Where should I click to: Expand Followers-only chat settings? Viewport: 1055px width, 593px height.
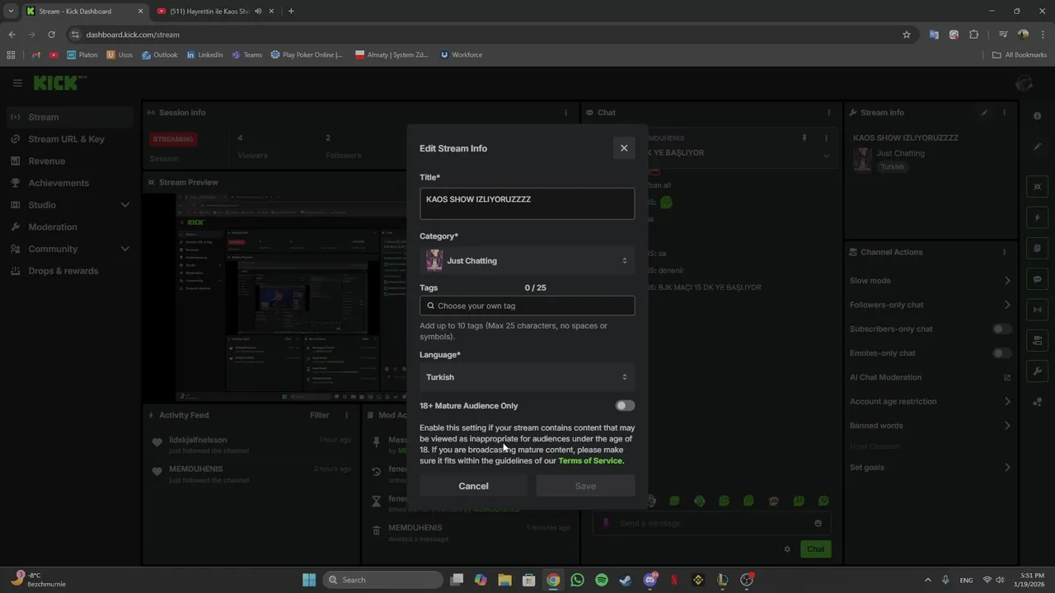[931, 305]
